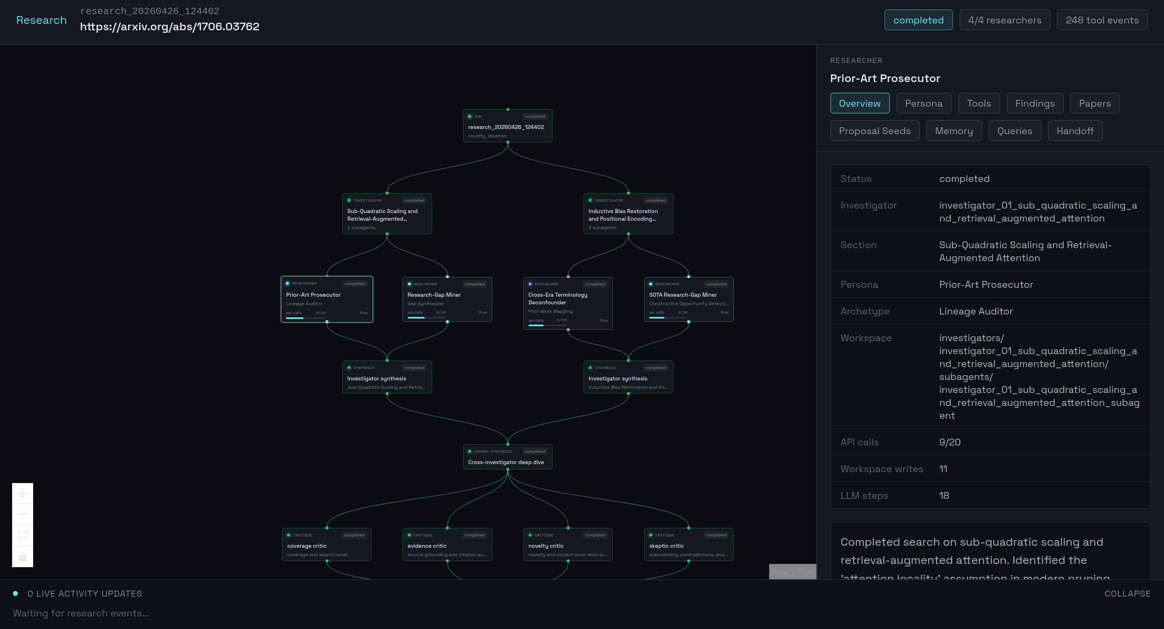Select the Cross-Era Terminology Deconfounder node
The width and height of the screenshot is (1164, 629).
567,302
